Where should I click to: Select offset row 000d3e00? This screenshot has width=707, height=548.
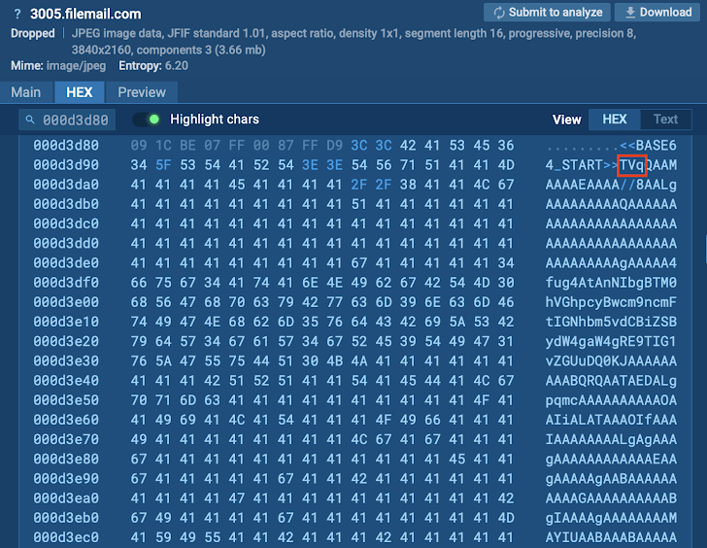coord(66,302)
